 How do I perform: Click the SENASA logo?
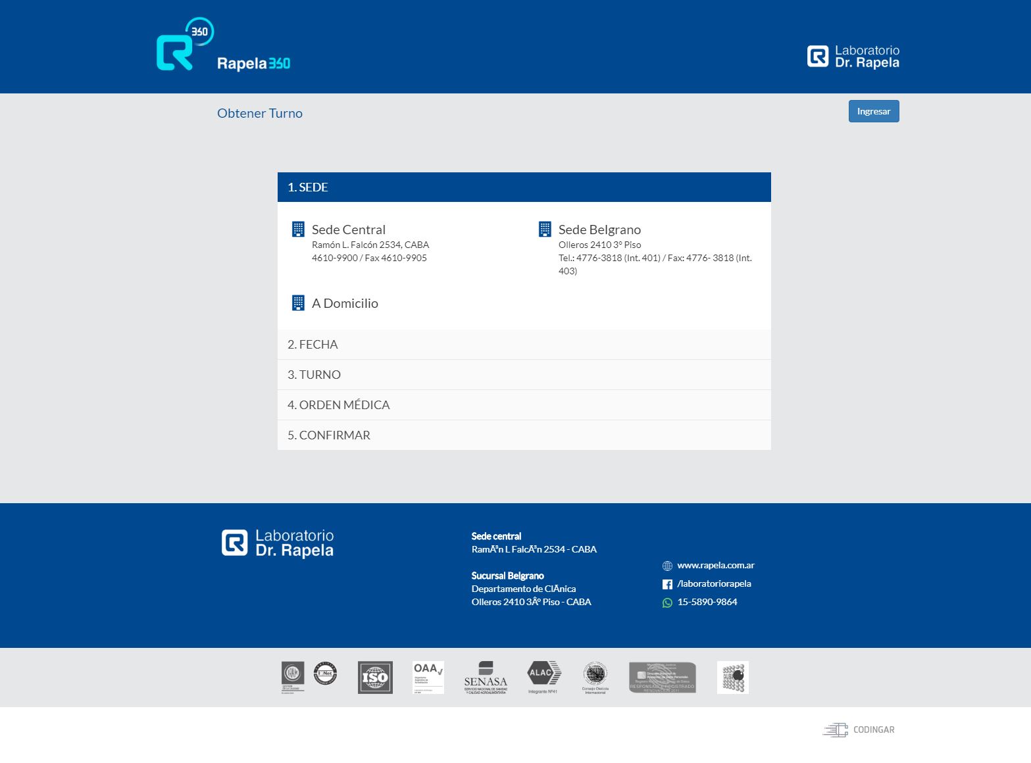coord(486,677)
